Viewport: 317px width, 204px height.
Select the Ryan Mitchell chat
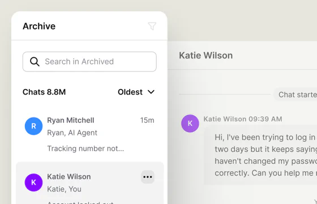(89, 134)
